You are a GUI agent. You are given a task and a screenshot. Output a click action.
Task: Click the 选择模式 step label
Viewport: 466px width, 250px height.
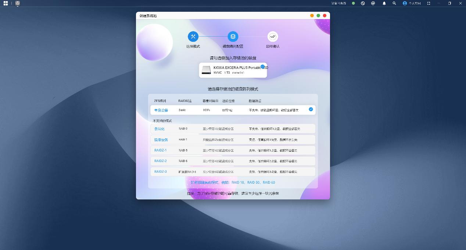pos(193,46)
